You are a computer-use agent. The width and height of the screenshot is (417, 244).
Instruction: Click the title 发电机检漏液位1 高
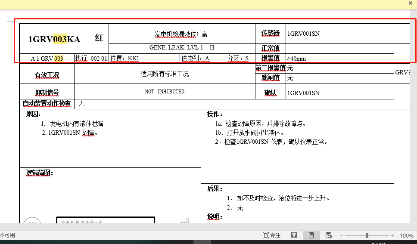pyautogui.click(x=181, y=34)
